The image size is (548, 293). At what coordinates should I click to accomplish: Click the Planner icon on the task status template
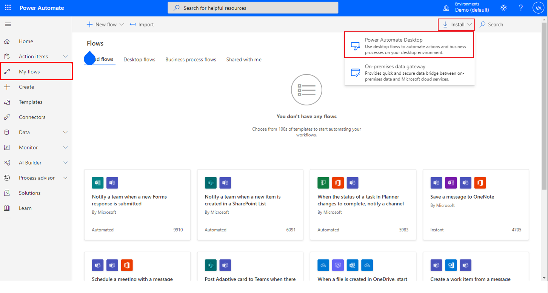pos(323,183)
